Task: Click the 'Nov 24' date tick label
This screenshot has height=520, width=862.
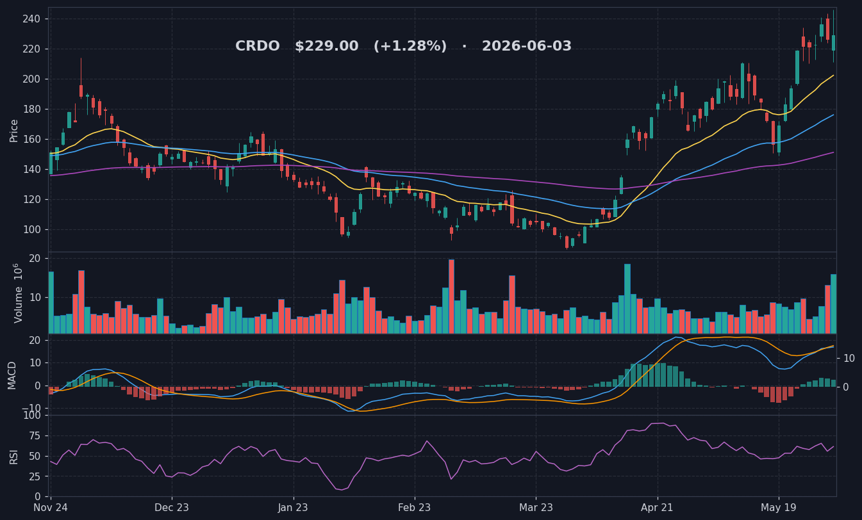Action: (x=51, y=508)
